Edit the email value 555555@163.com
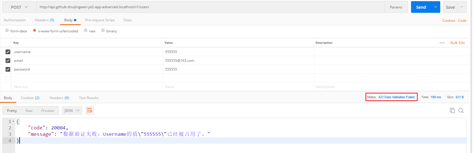This screenshot has height=153, width=473. [x=238, y=61]
